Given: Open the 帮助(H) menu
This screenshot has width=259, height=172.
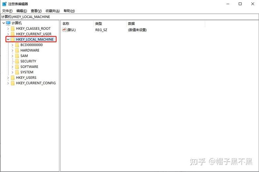Looking at the screenshot, I should (x=69, y=11).
